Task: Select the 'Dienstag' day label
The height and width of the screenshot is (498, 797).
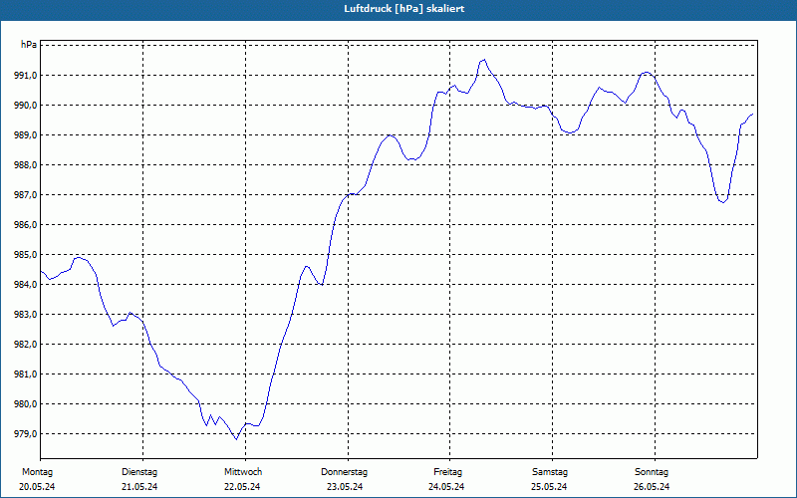Action: click(x=139, y=472)
